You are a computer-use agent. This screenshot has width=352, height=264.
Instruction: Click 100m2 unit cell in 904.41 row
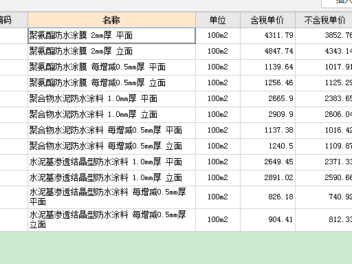coord(218,220)
